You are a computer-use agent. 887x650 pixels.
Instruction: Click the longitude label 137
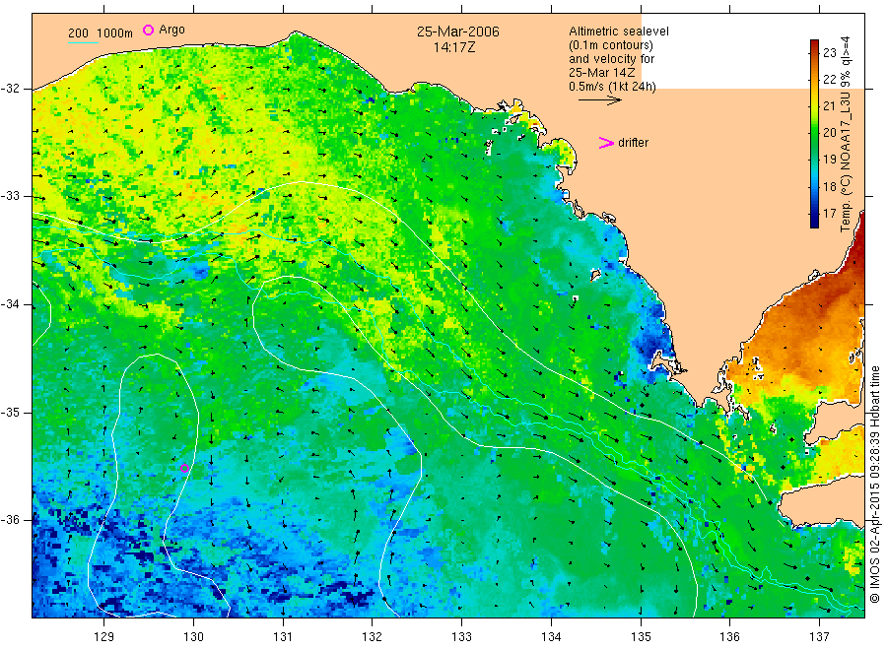(x=819, y=636)
